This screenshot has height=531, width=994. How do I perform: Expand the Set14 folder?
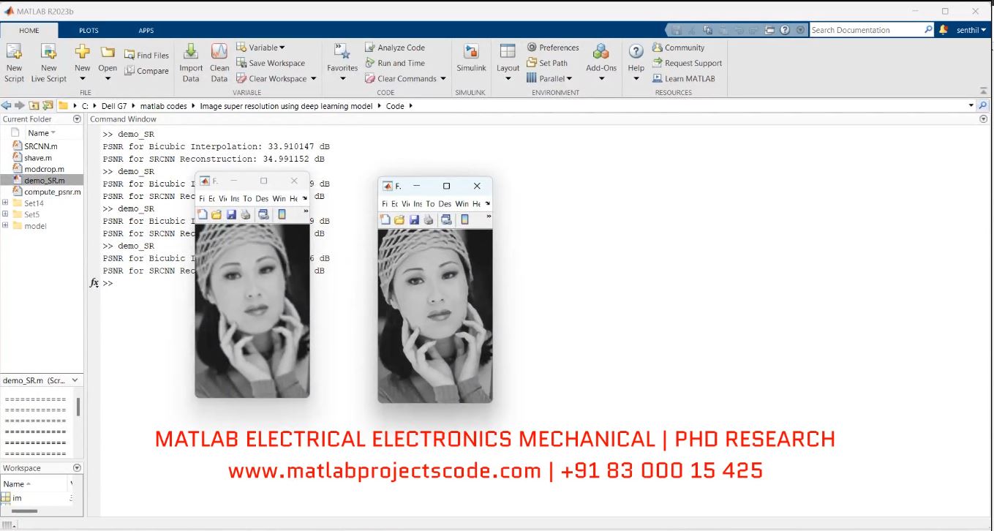pyautogui.click(x=6, y=203)
